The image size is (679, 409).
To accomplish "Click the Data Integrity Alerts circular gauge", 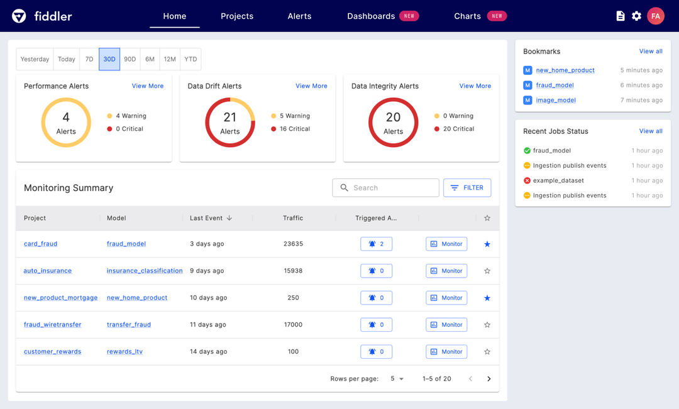I will [x=394, y=122].
